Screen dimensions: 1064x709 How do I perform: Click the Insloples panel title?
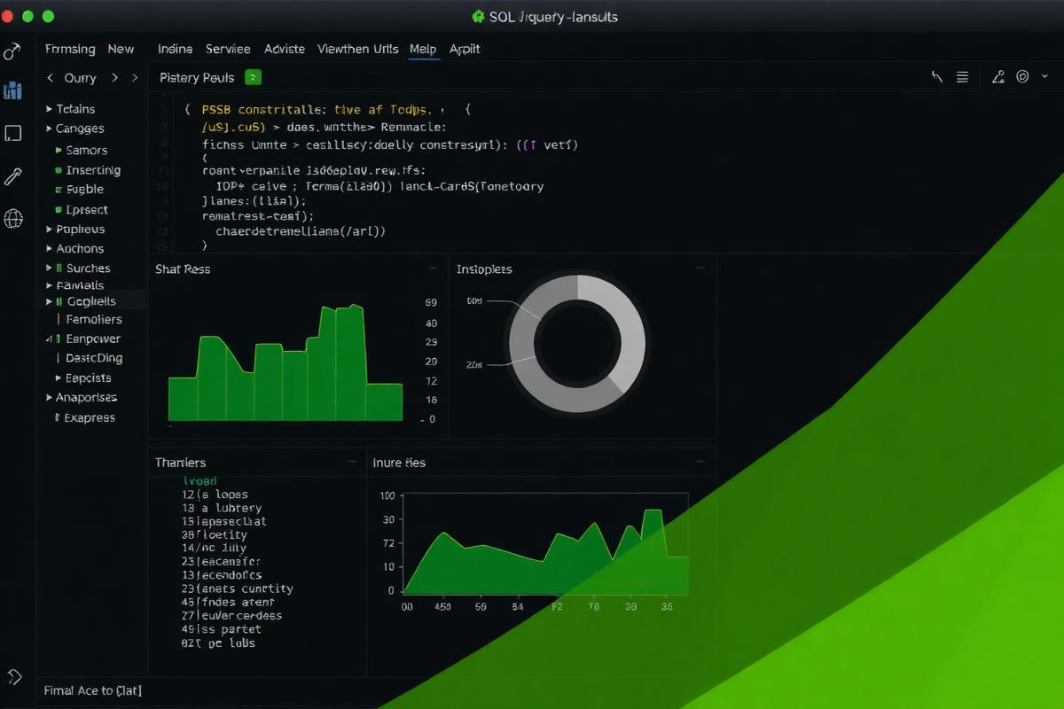(484, 269)
